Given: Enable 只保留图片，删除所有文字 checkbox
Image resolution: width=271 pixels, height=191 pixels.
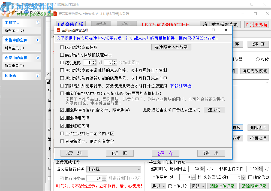Looking at the screenshot, I should point(62,141).
